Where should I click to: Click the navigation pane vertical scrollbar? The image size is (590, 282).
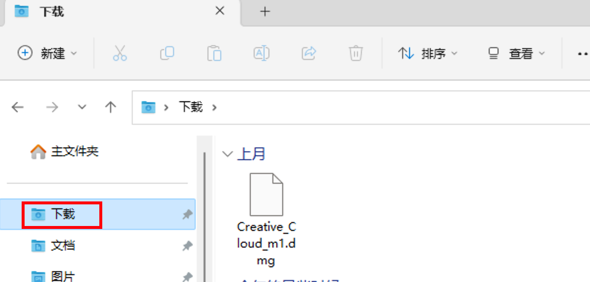click(x=204, y=216)
